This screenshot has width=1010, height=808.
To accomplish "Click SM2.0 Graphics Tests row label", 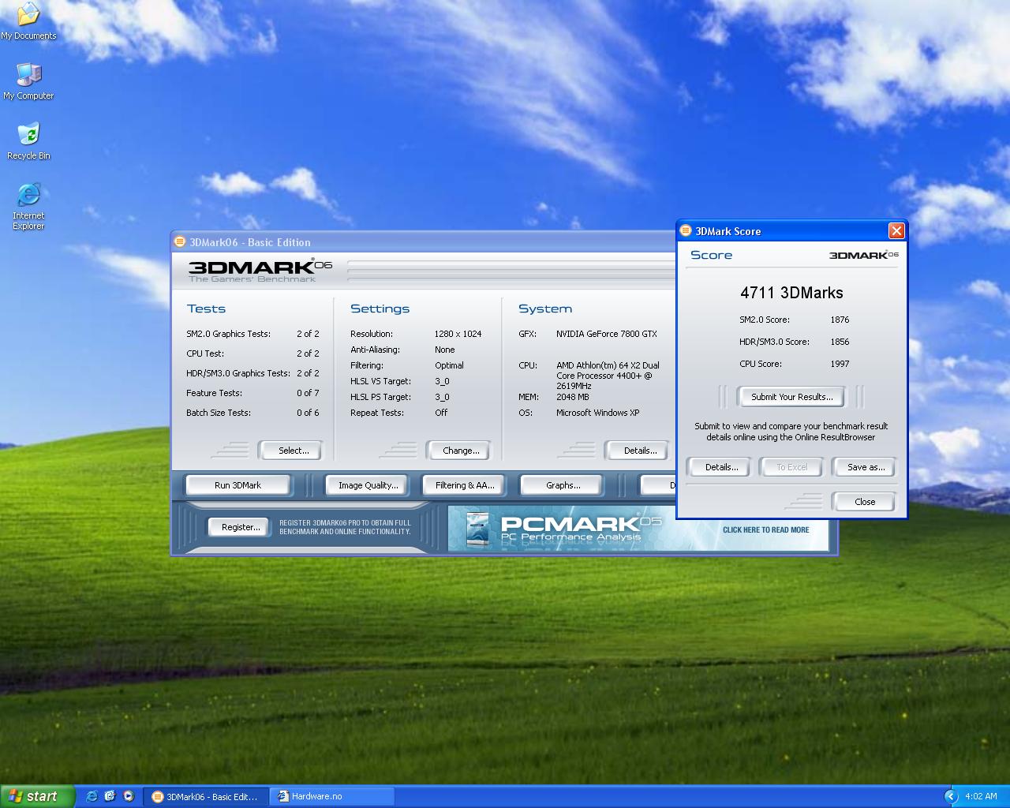I will [x=228, y=334].
